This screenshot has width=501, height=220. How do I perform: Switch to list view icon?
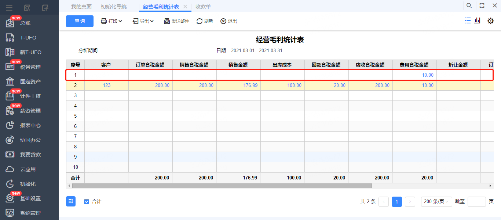[x=467, y=21]
